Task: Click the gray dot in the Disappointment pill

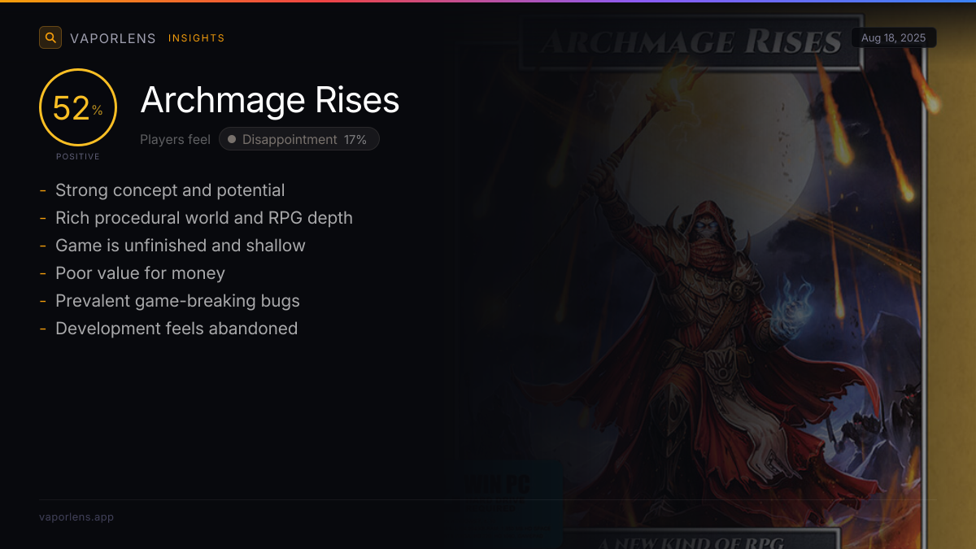Action: click(x=232, y=140)
